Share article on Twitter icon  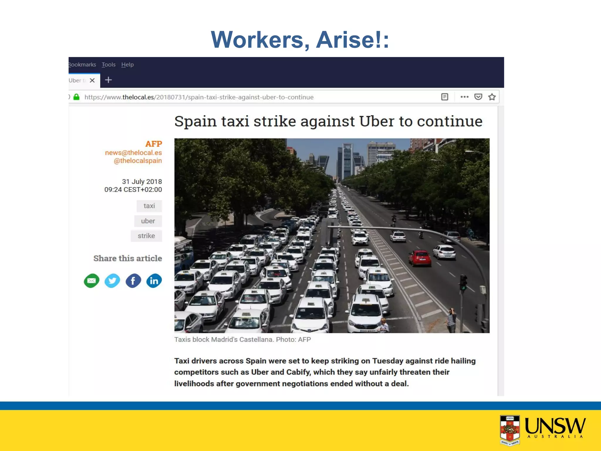[x=112, y=281]
